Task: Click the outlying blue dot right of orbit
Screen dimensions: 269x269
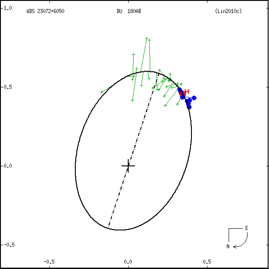Action: click(x=194, y=98)
